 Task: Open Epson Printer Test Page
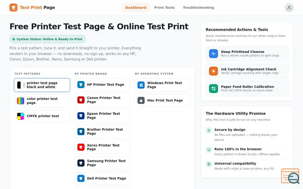coord(102,116)
